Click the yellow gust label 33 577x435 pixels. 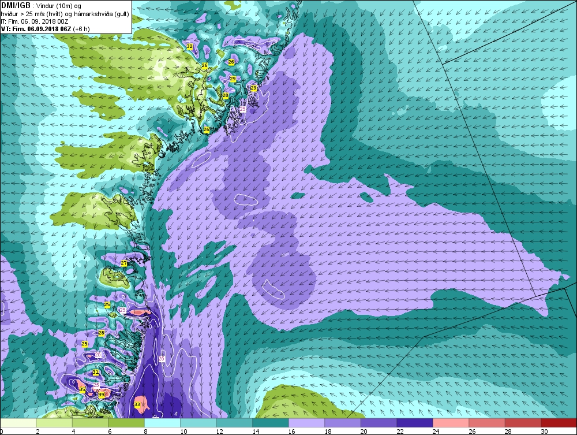pos(137,404)
